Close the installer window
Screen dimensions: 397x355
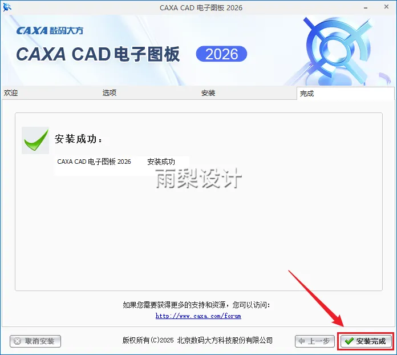[386, 7]
